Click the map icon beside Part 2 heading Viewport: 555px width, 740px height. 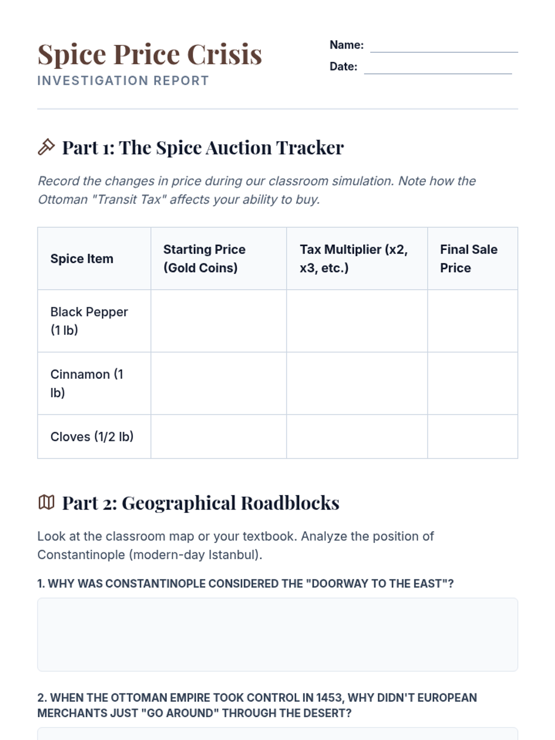point(46,502)
